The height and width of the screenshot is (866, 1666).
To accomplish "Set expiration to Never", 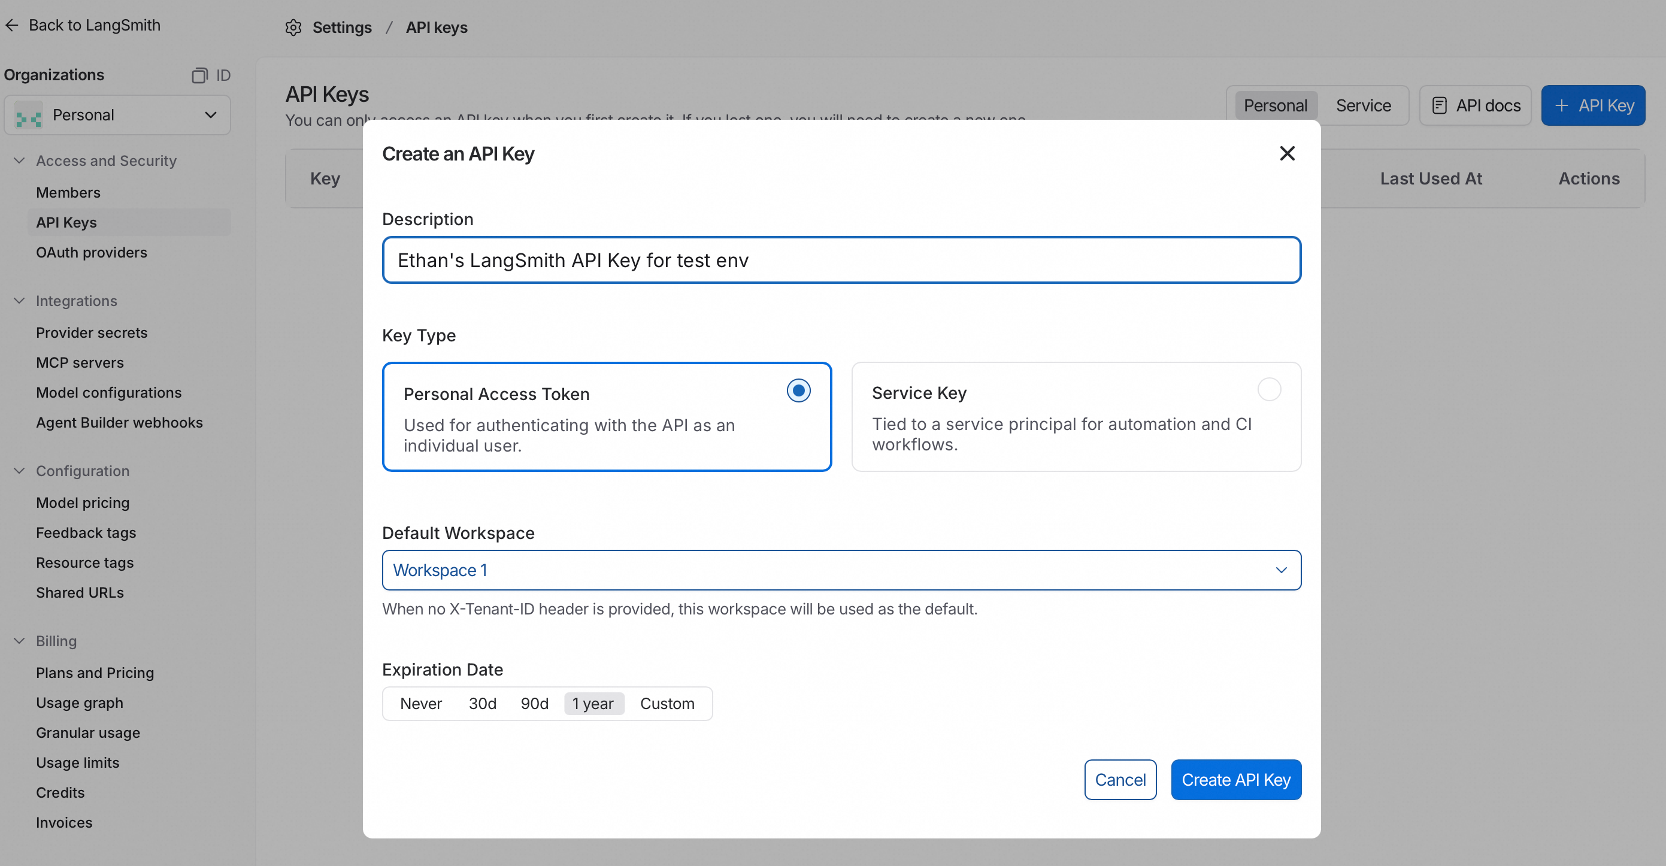I will tap(420, 703).
